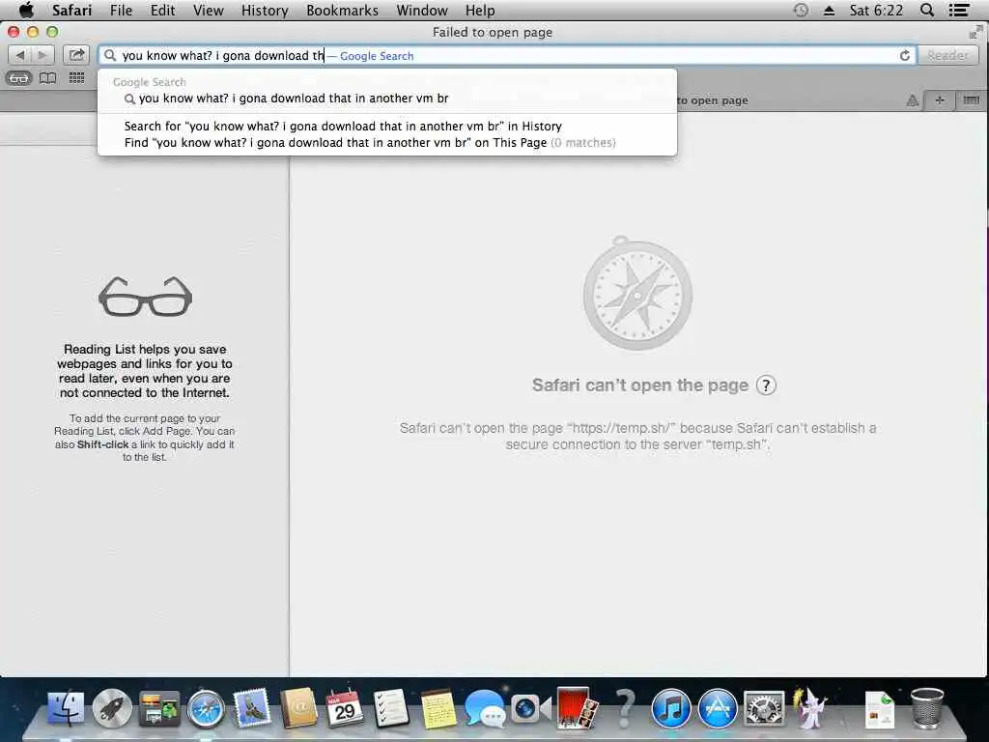This screenshot has height=742, width=989.
Task: Open Contacts book in the Dock
Action: 298,708
